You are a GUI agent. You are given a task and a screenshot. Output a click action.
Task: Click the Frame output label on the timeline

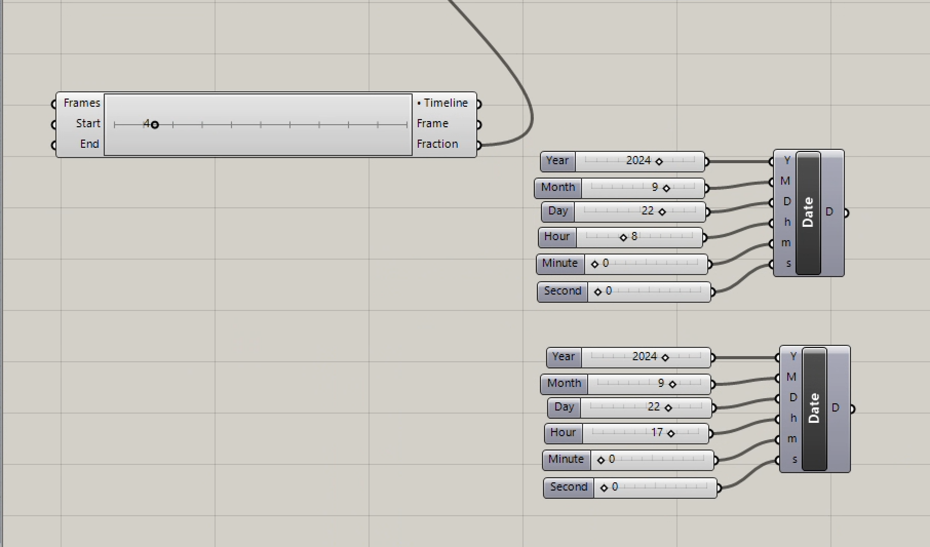pos(432,124)
